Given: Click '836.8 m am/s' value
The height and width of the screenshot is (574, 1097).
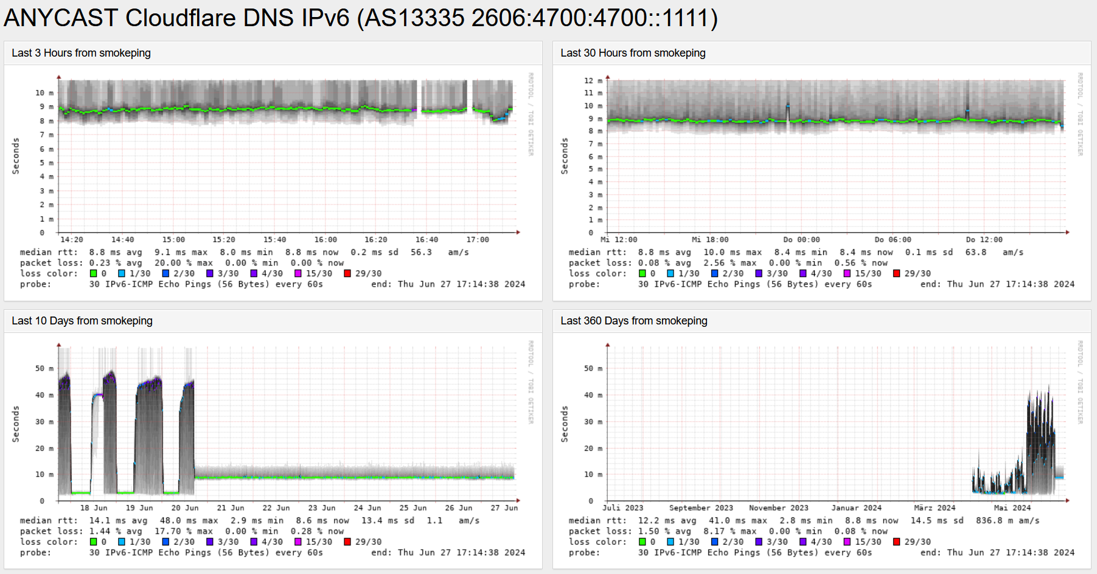Looking at the screenshot, I should coord(1008,520).
